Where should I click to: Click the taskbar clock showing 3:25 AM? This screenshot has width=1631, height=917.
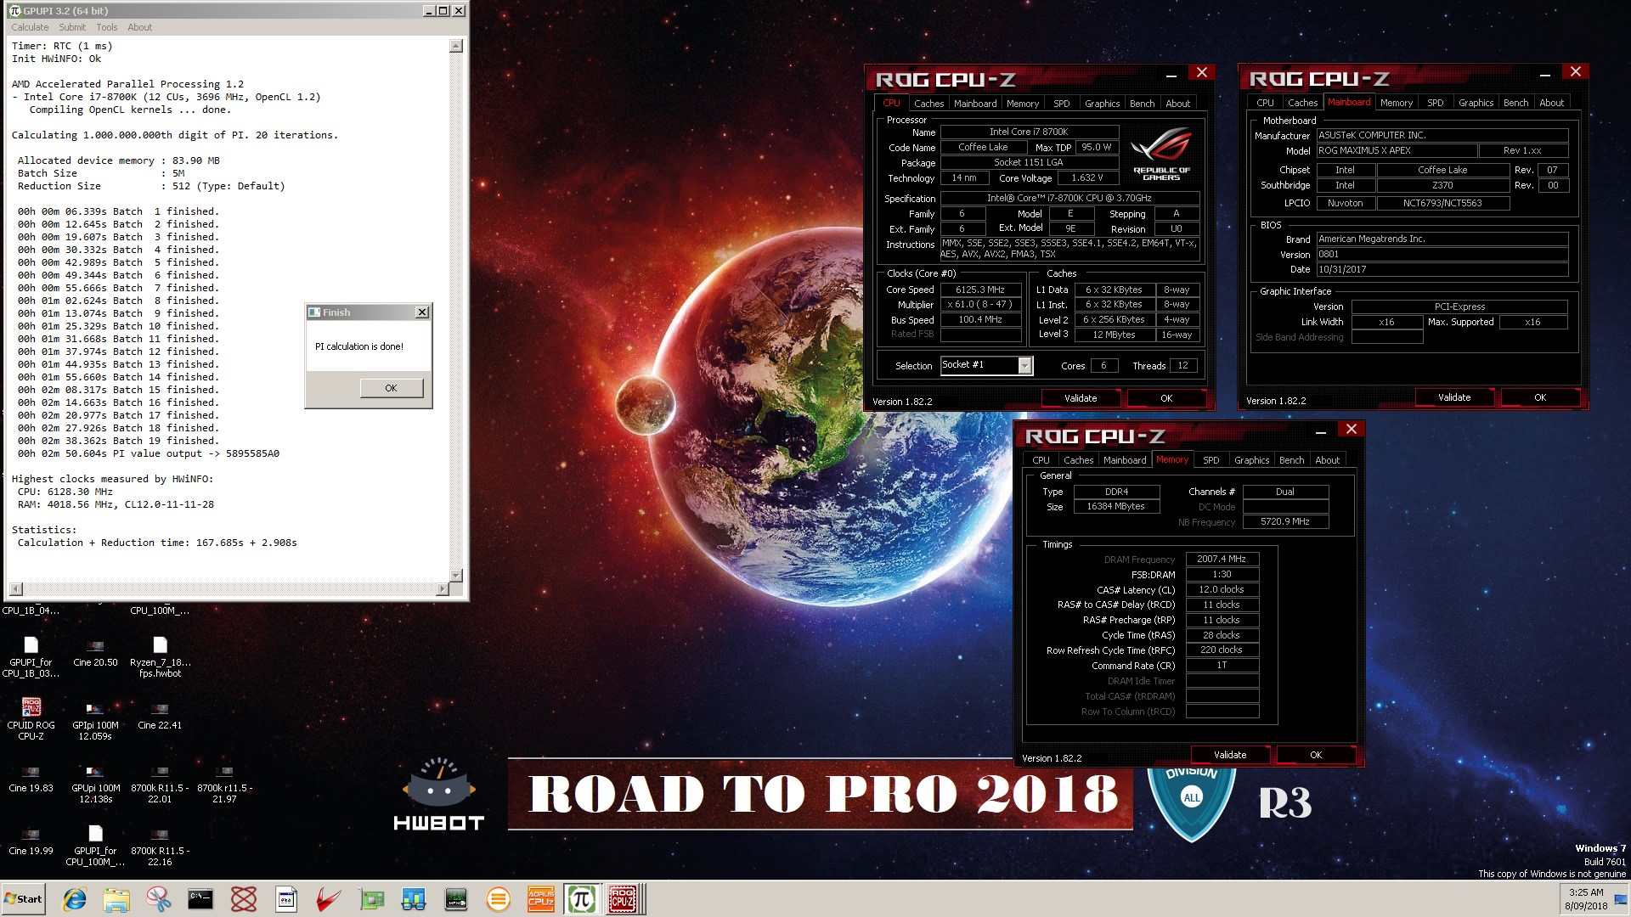click(x=1586, y=898)
